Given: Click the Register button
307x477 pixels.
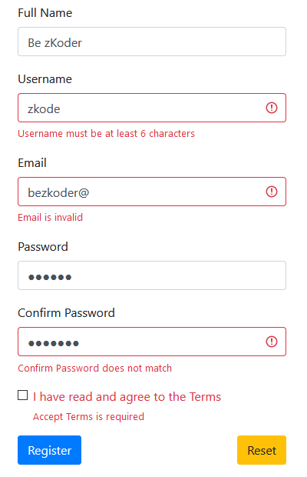Looking at the screenshot, I should tap(49, 450).
